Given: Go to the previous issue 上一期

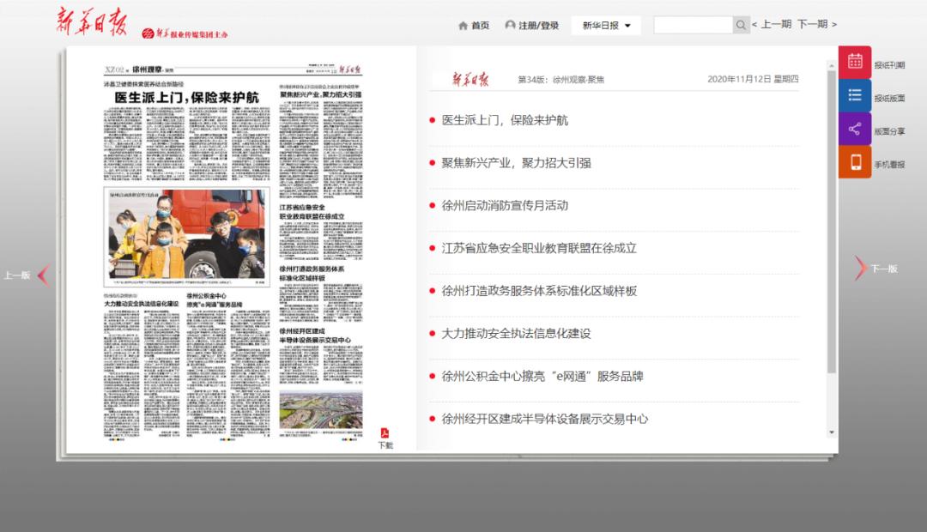Looking at the screenshot, I should tap(772, 25).
